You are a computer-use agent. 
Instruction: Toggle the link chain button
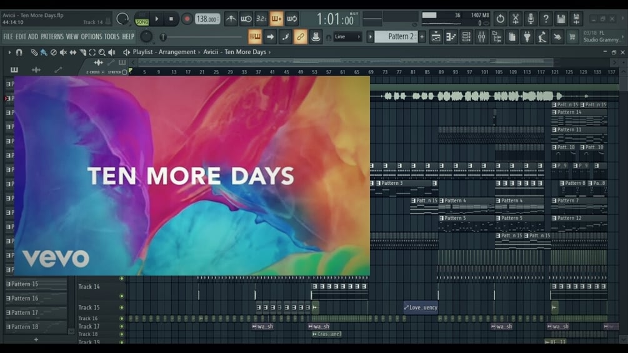coord(301,37)
